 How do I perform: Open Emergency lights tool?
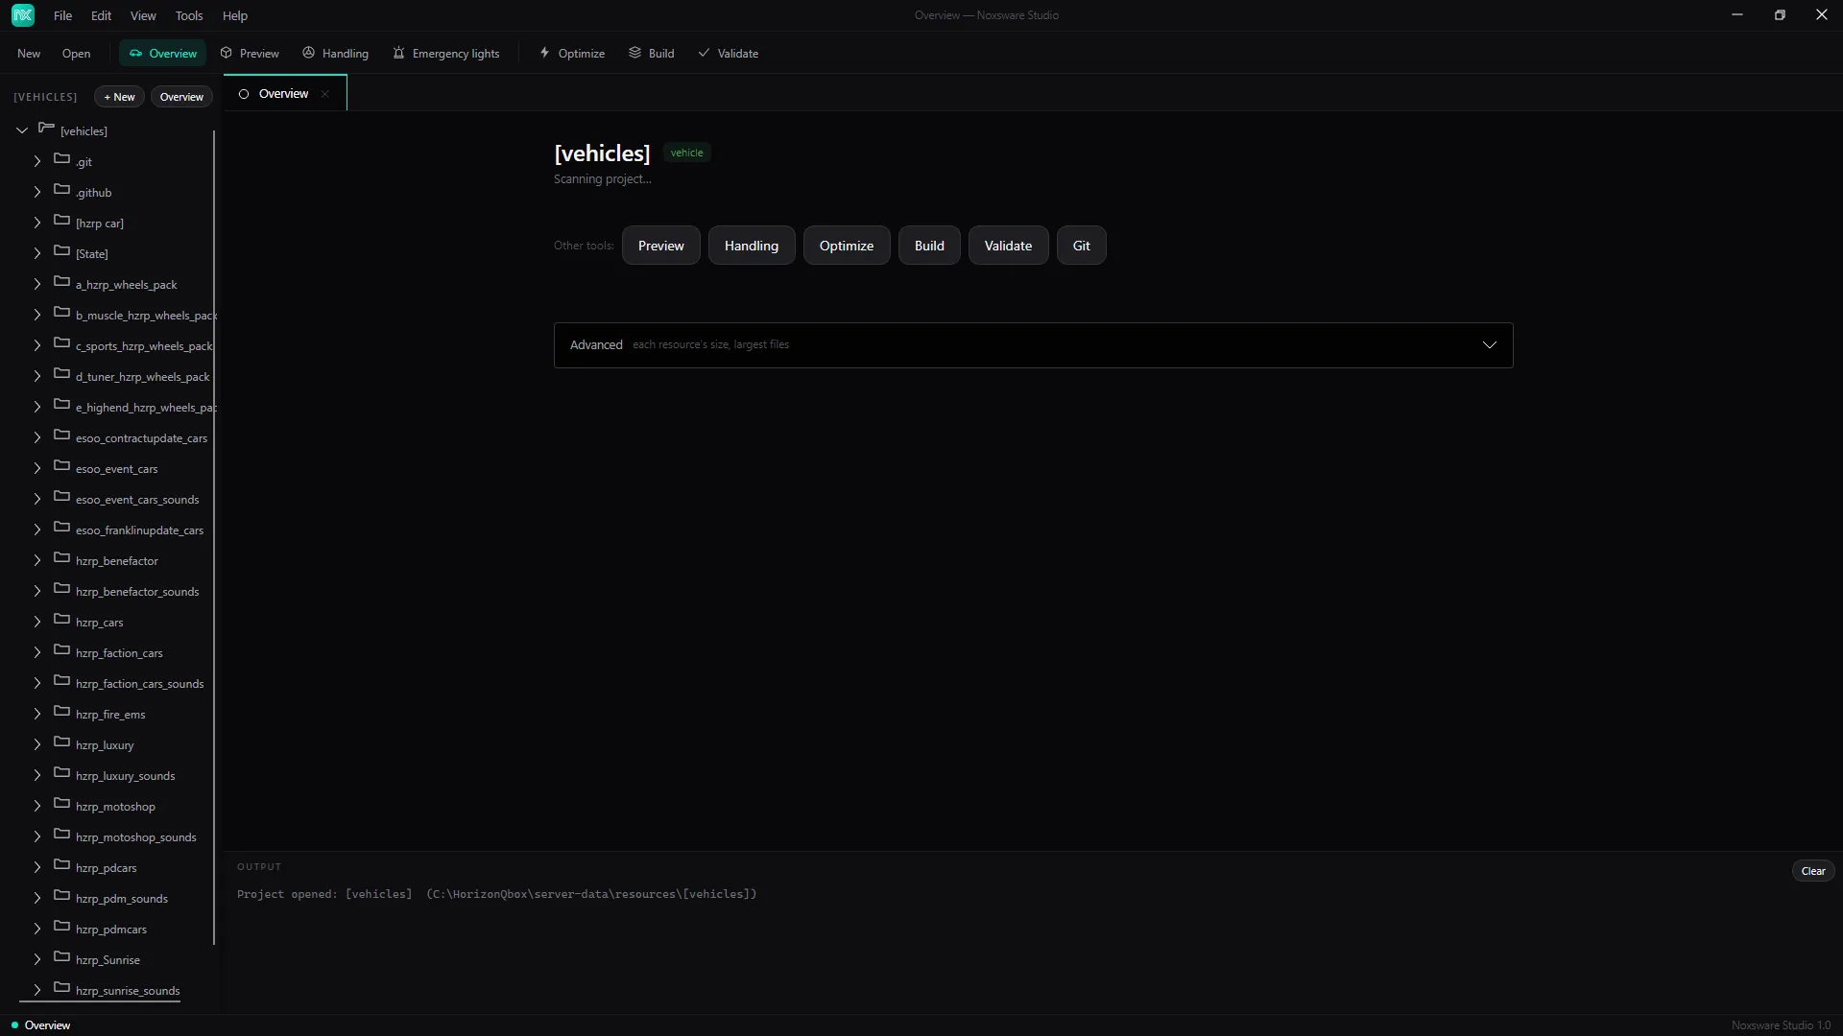(446, 54)
